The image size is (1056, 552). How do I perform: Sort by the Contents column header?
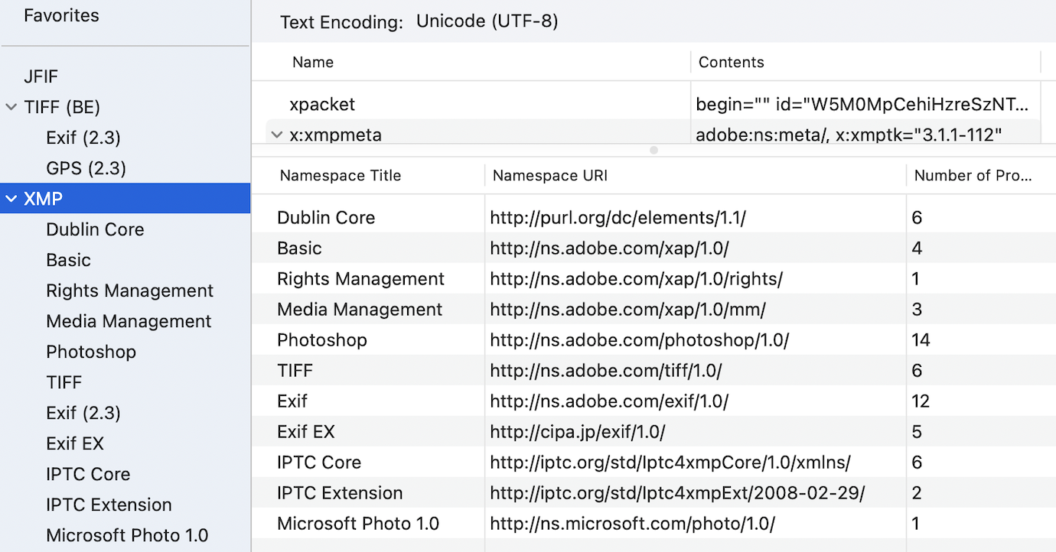pyautogui.click(x=732, y=62)
